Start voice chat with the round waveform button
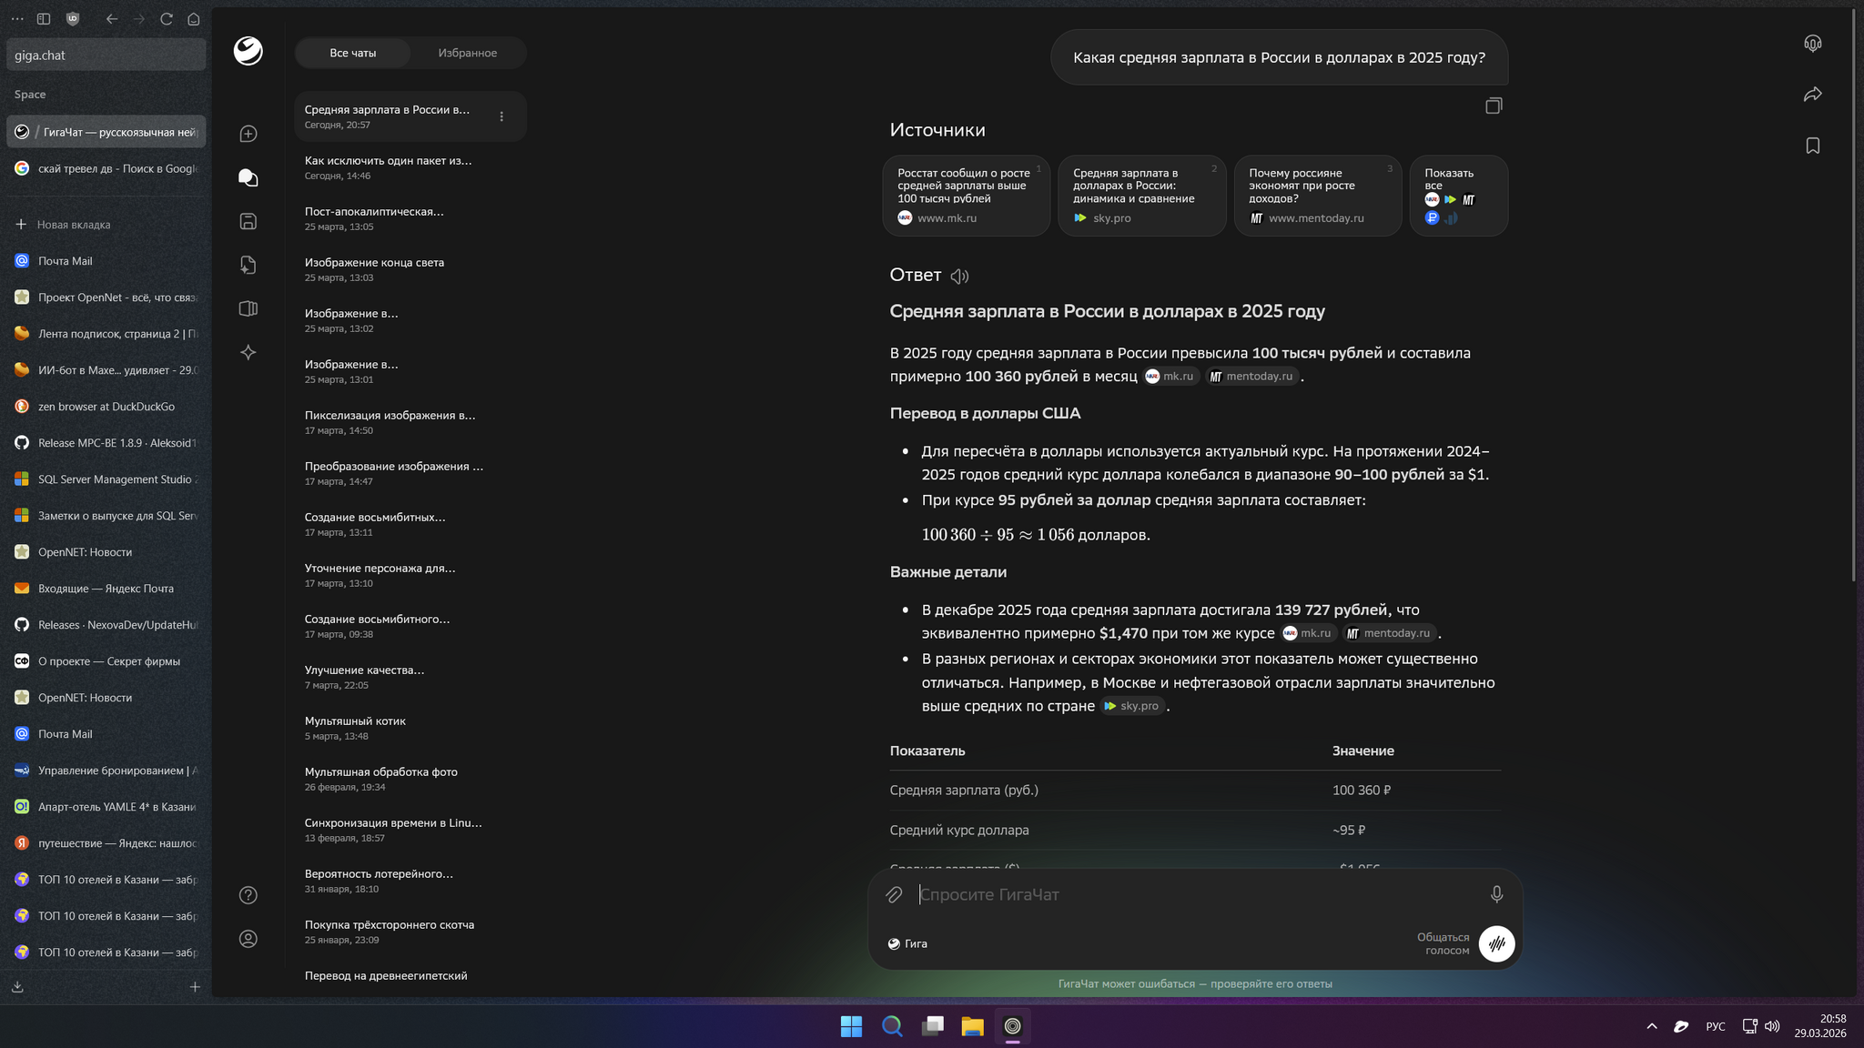The image size is (1864, 1048). click(x=1496, y=943)
